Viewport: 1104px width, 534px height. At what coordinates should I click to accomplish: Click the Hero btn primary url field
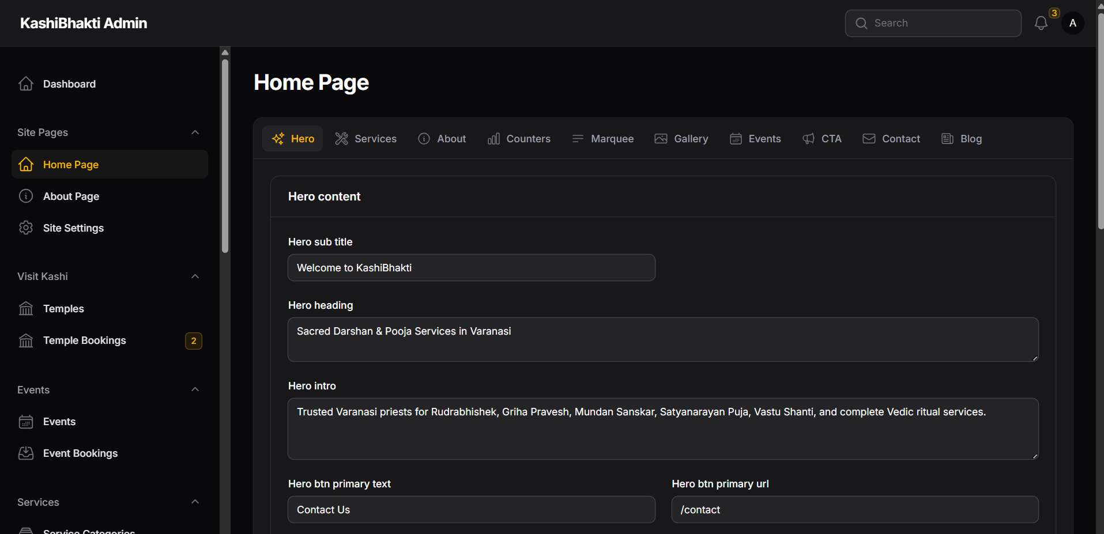(x=855, y=510)
